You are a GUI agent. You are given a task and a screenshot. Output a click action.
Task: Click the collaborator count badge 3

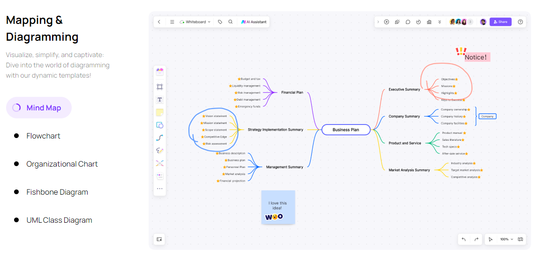(470, 22)
